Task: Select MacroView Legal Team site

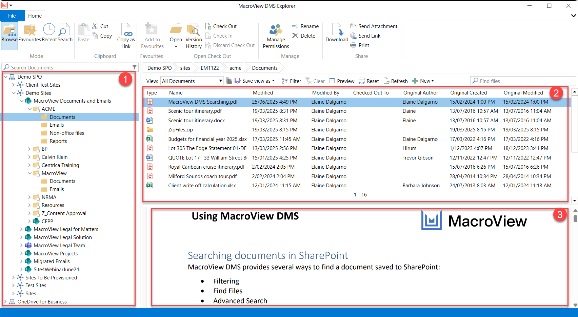Action: point(59,246)
